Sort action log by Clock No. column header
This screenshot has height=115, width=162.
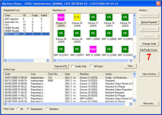[x=55, y=74]
